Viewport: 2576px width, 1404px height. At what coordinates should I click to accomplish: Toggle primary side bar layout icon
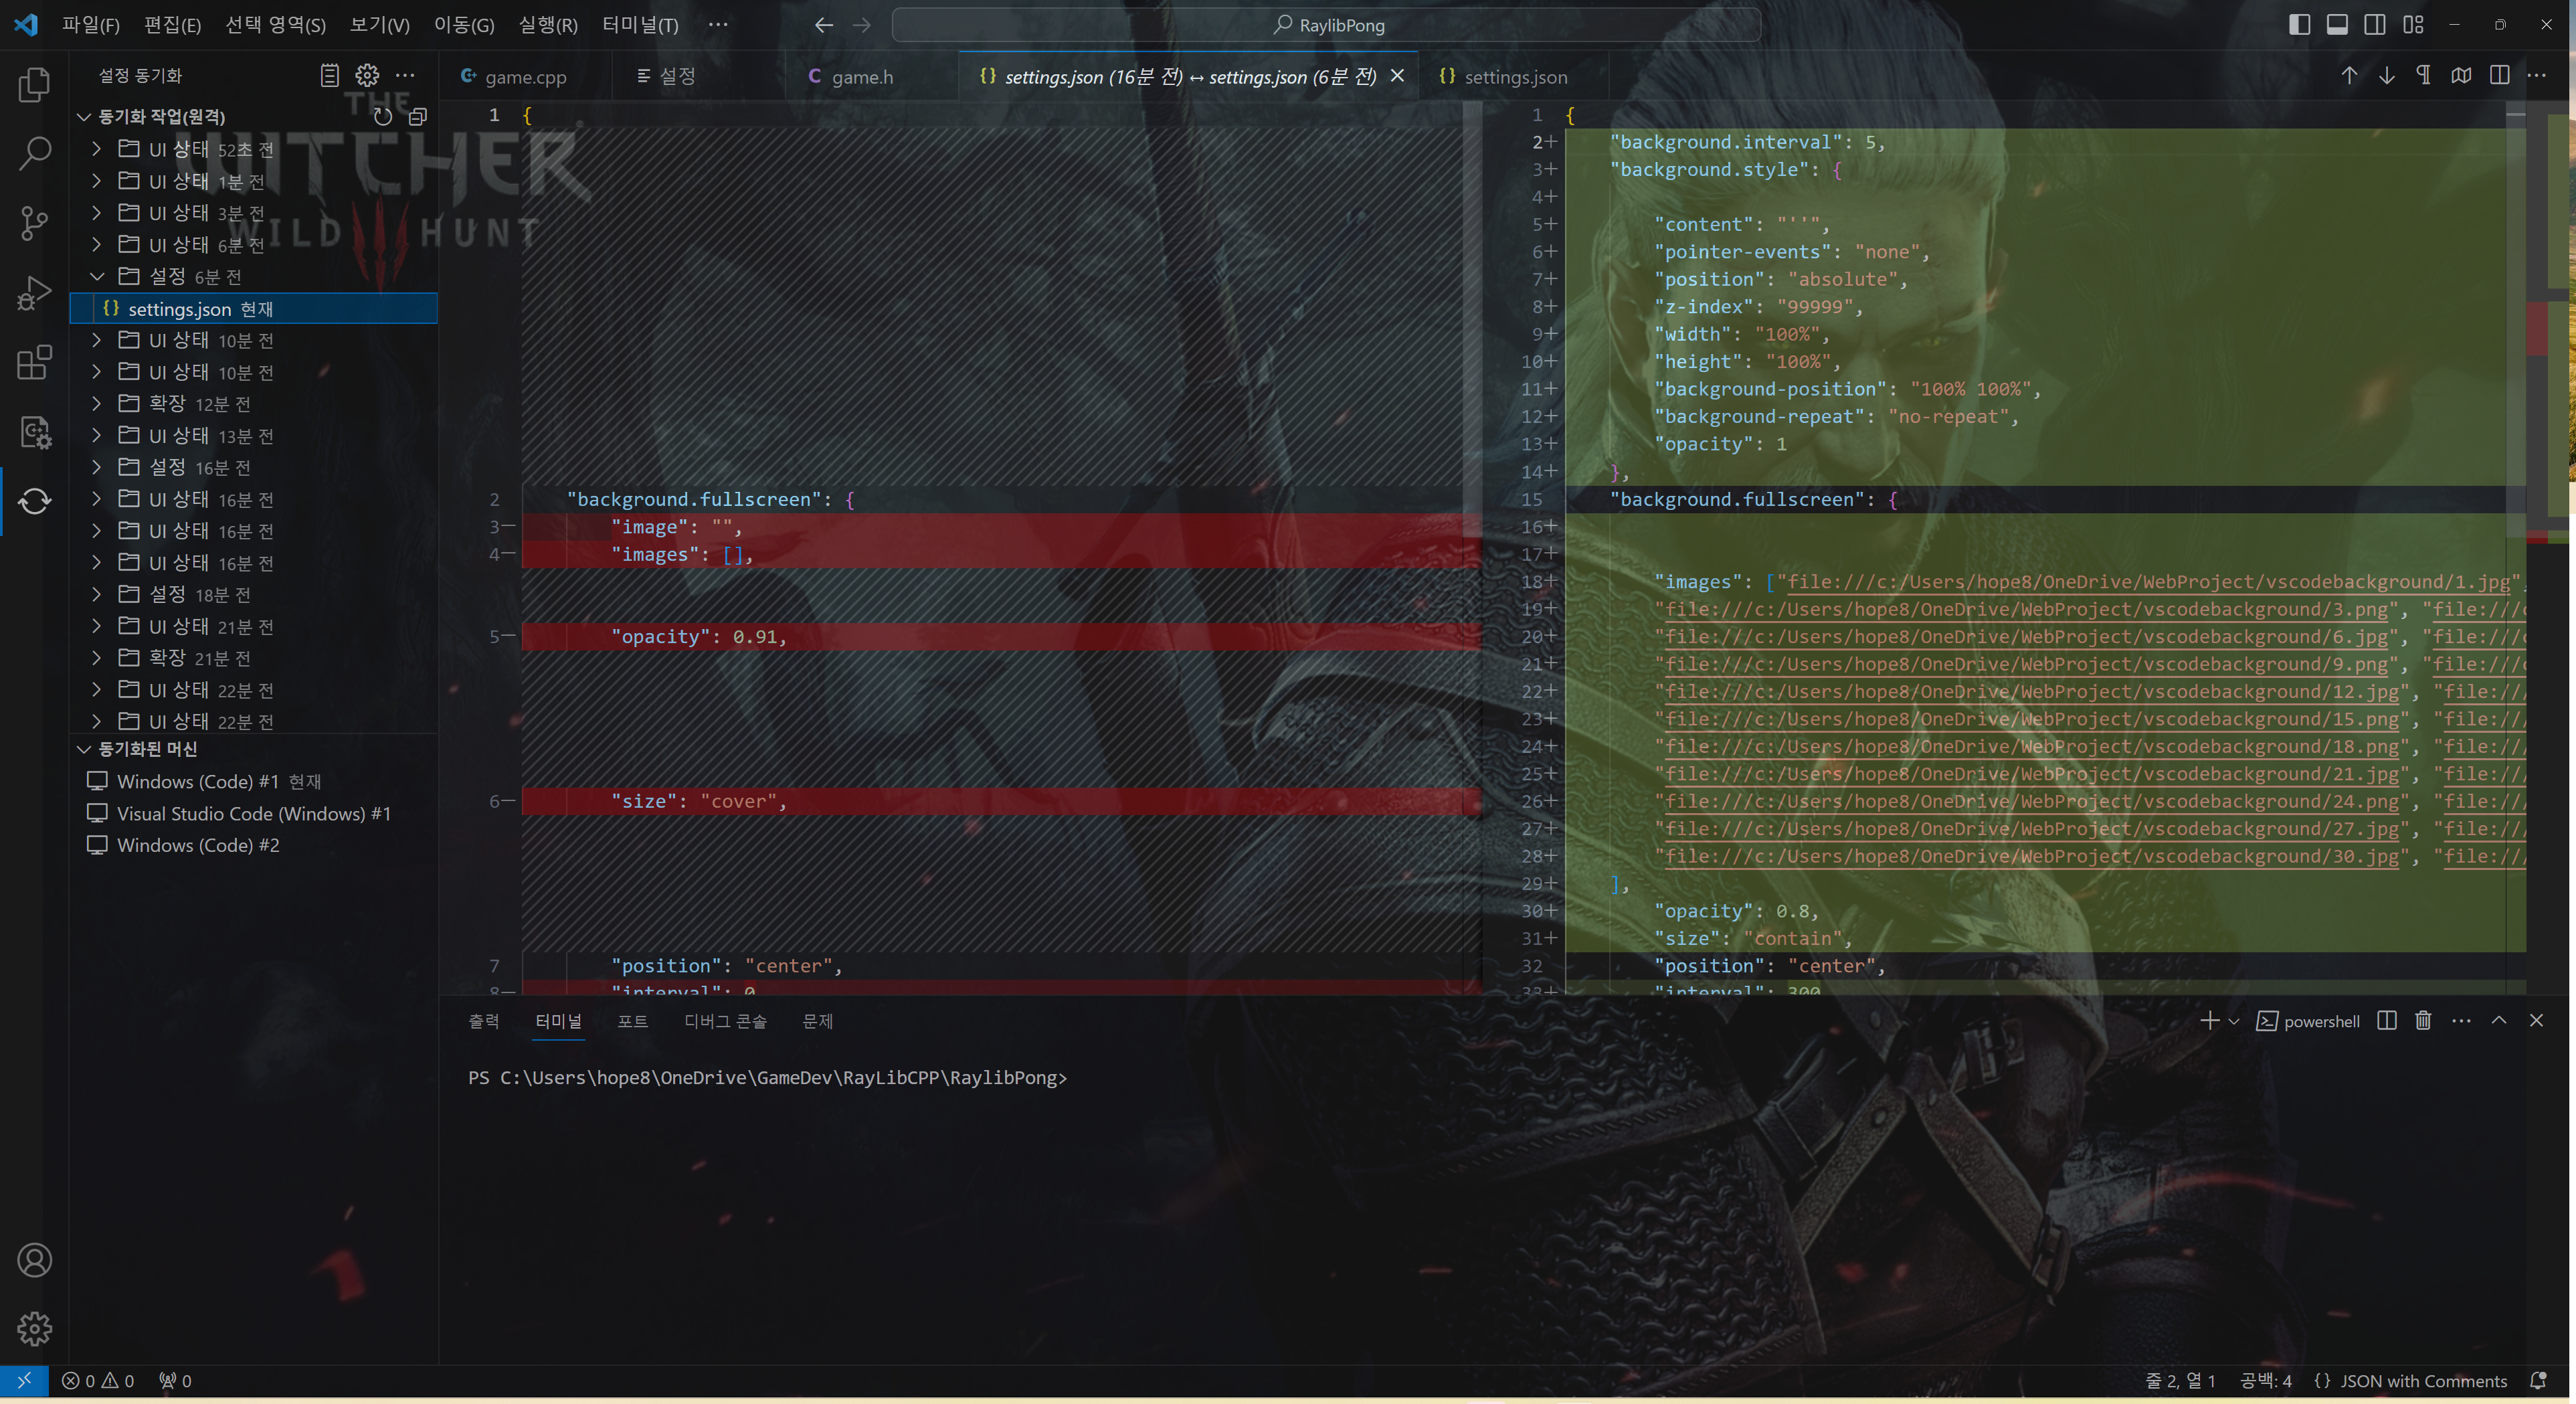tap(2300, 25)
